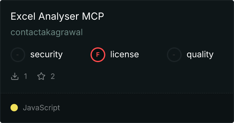Click the word MCP in the title
Screen dimensions: 234x123
[93, 16]
